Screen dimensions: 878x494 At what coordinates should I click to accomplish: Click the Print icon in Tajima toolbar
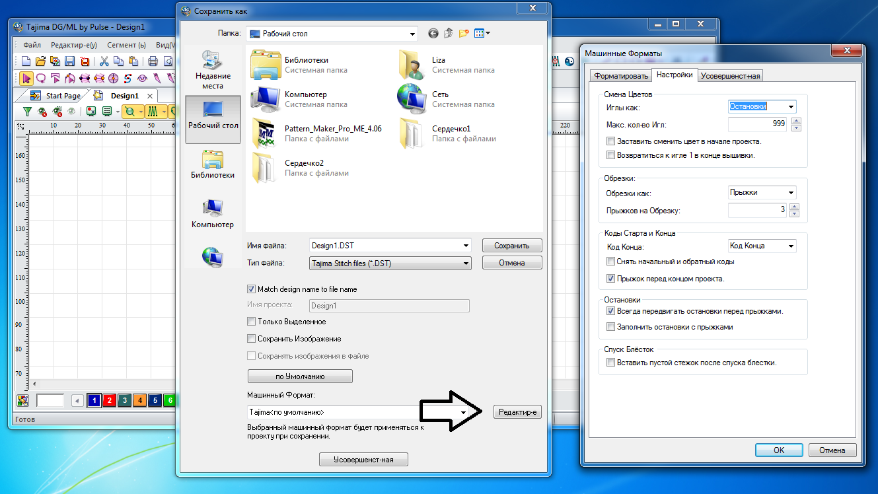[153, 61]
